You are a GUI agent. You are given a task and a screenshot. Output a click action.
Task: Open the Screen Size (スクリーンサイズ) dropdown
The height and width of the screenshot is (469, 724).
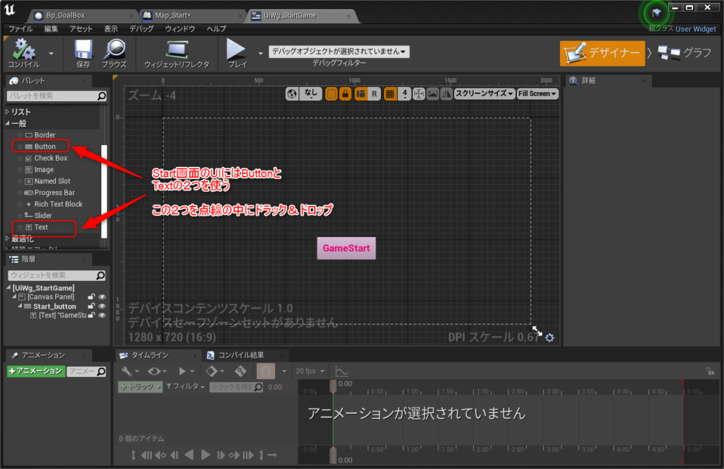click(x=484, y=93)
